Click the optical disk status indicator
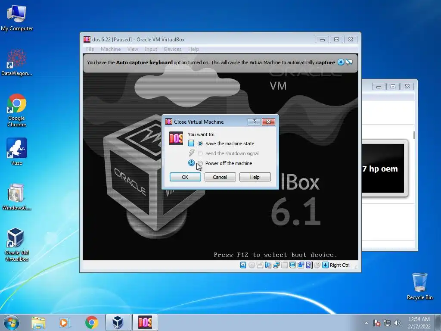The image size is (441, 331). pos(252,265)
